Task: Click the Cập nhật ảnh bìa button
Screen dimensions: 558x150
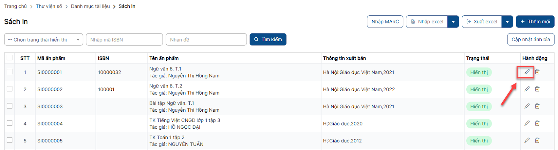Action: [x=530, y=39]
